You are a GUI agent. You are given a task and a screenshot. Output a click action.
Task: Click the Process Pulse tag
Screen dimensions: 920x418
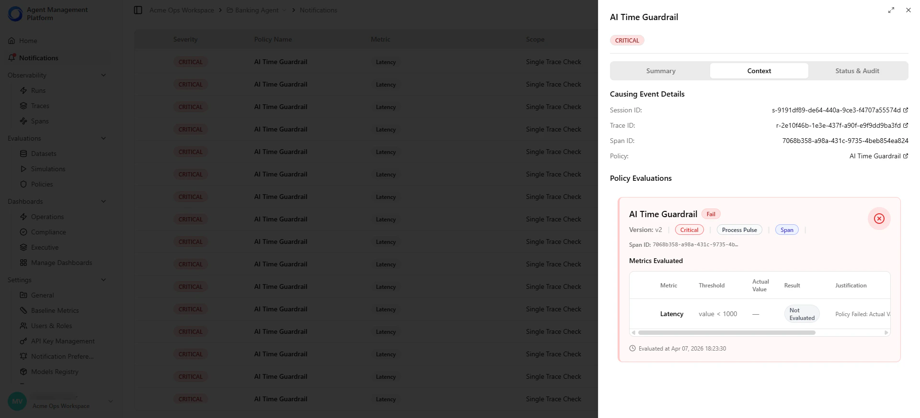(739, 230)
